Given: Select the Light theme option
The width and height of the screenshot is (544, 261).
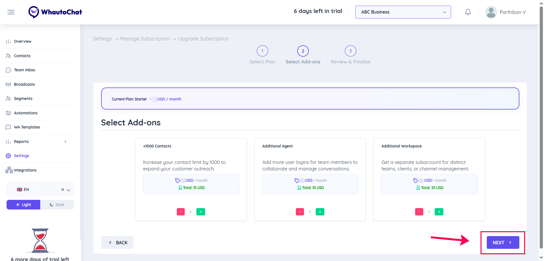Looking at the screenshot, I should (24, 205).
